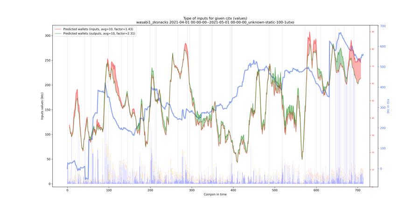Click blue right-axis tick label '500'
420x210 pixels.
pos(382,67)
